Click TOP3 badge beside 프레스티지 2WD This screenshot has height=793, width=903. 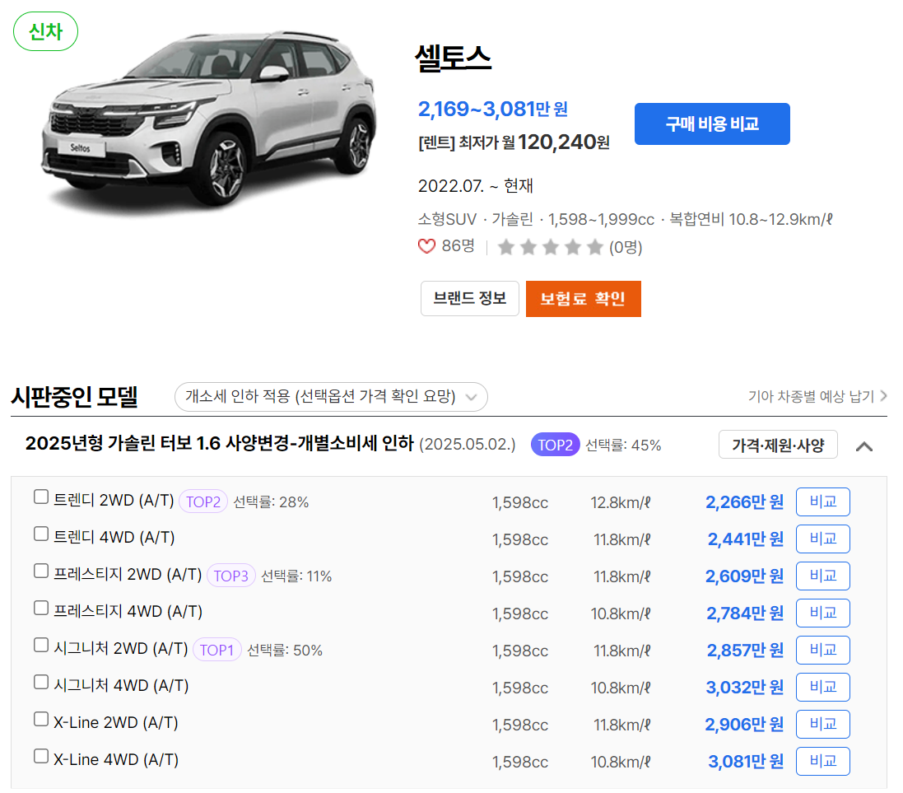(231, 575)
